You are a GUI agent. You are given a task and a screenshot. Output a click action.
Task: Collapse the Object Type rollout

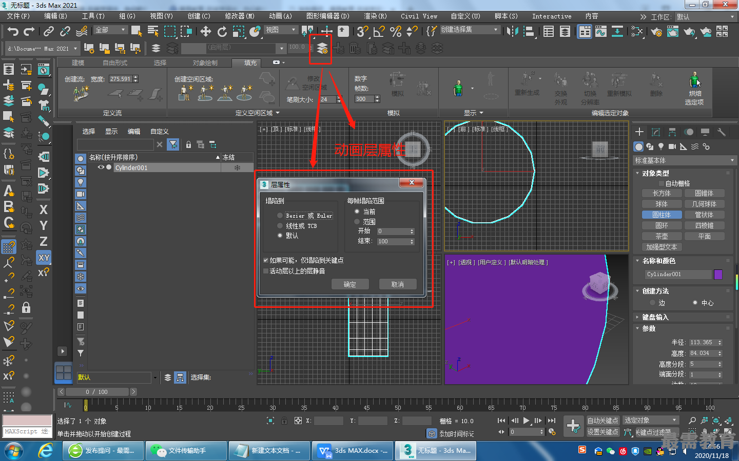[655, 173]
